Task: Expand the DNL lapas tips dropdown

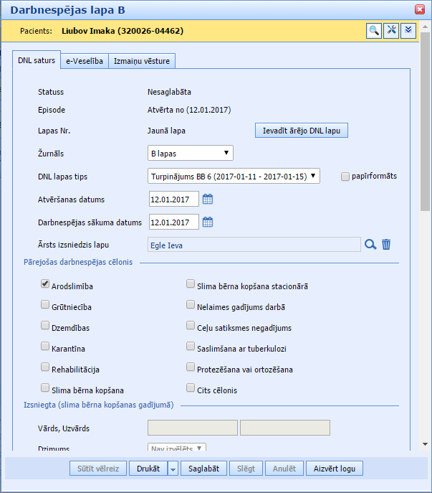Action: click(x=234, y=176)
